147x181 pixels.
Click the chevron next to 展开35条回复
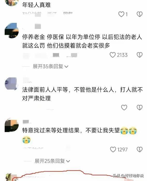[x=66, y=67]
